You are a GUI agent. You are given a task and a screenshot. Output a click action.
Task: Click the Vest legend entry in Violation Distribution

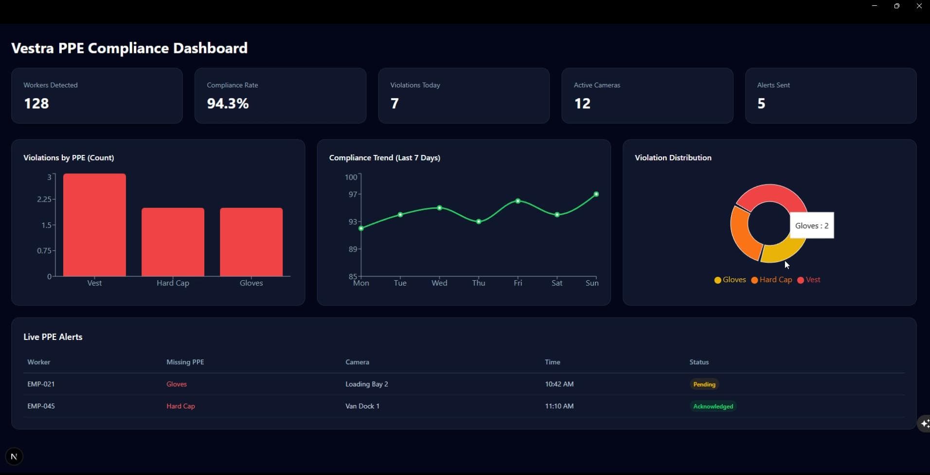808,280
